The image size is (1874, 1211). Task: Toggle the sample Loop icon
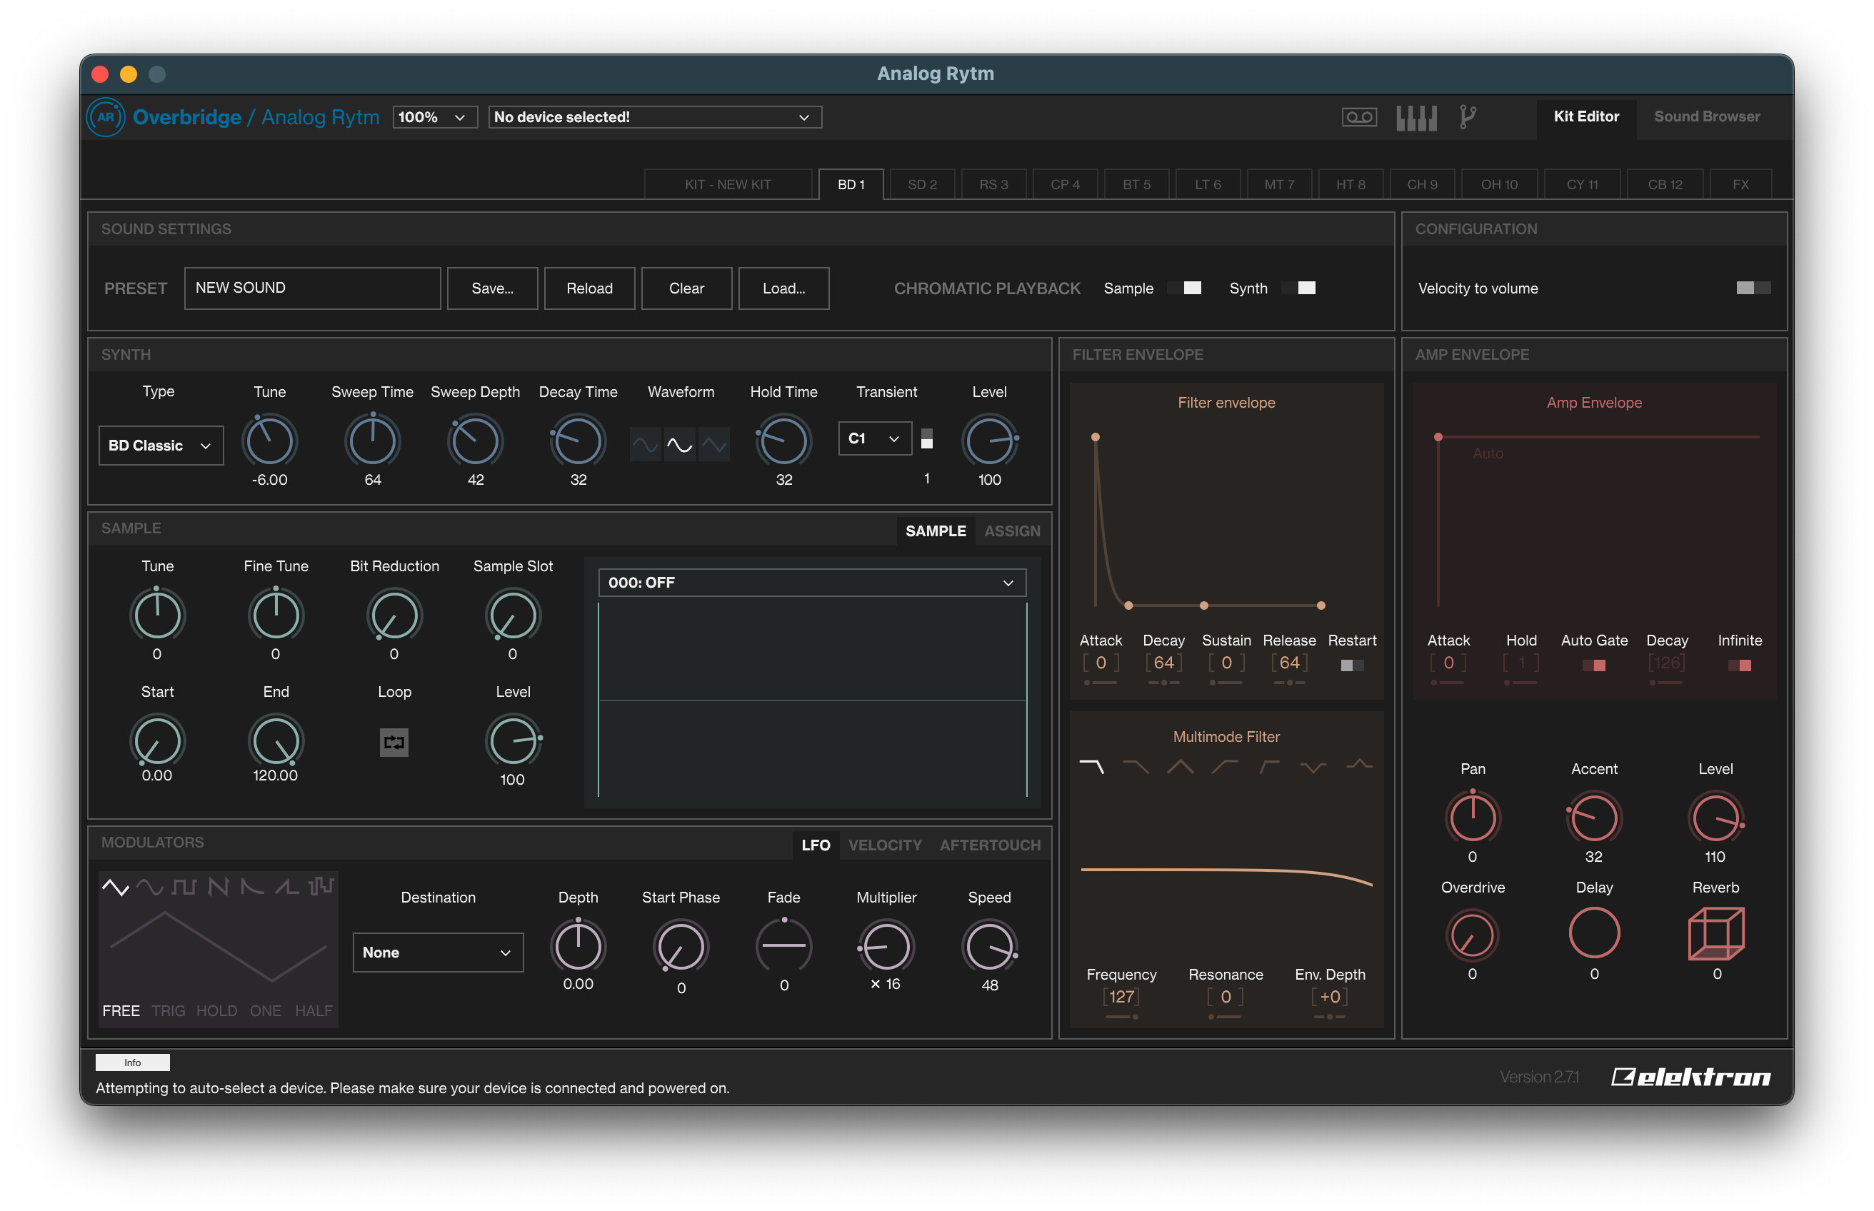click(x=394, y=742)
